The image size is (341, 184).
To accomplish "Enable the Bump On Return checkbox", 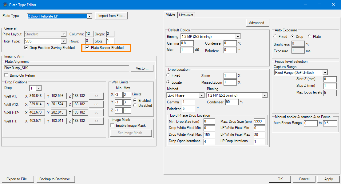I will coord(7,75).
